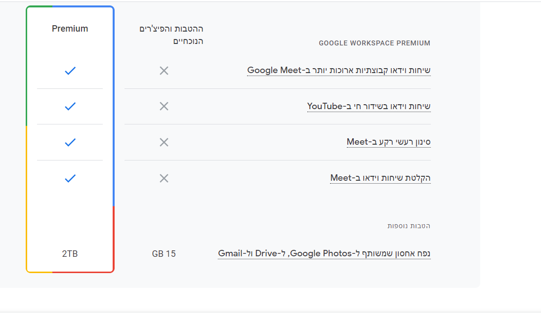Open the shared Photos, Drive and Gmail storage link
This screenshot has height=320, width=541.
(324, 254)
